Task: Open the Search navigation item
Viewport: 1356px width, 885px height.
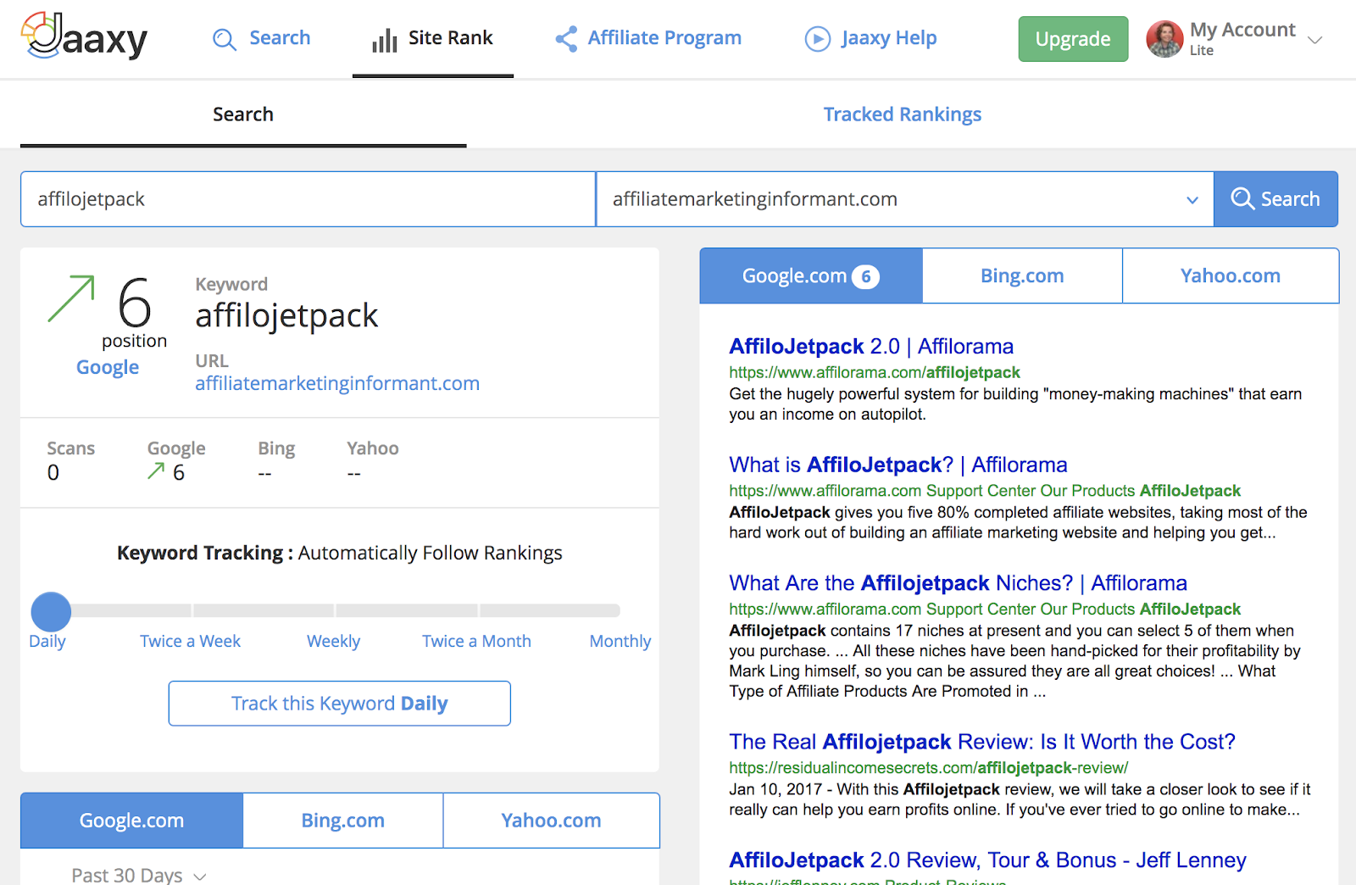Action: click(x=262, y=39)
